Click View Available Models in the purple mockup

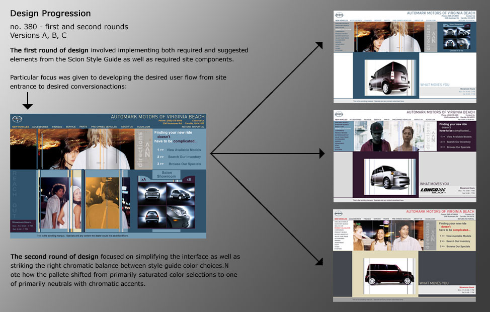point(459,136)
